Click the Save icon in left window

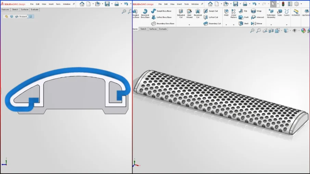click(x=107, y=4)
